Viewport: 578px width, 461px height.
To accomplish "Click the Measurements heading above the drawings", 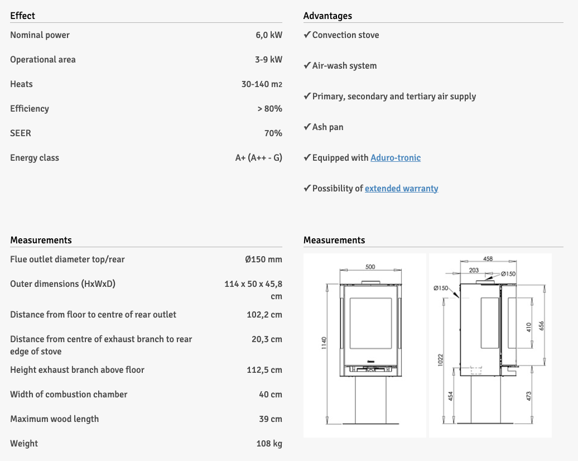I will click(334, 240).
